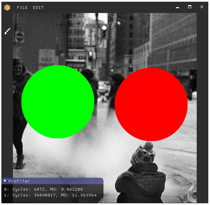The height and width of the screenshot is (205, 210).
Task: Click the child's knit hat pom-pom
Action: [148, 146]
